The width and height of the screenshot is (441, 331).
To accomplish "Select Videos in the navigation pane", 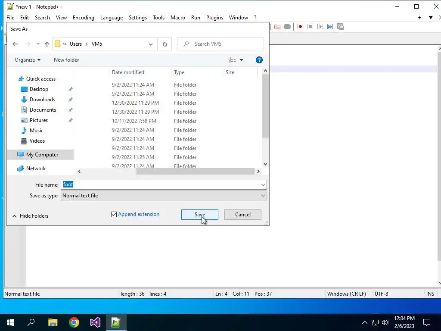I will coord(37,141).
